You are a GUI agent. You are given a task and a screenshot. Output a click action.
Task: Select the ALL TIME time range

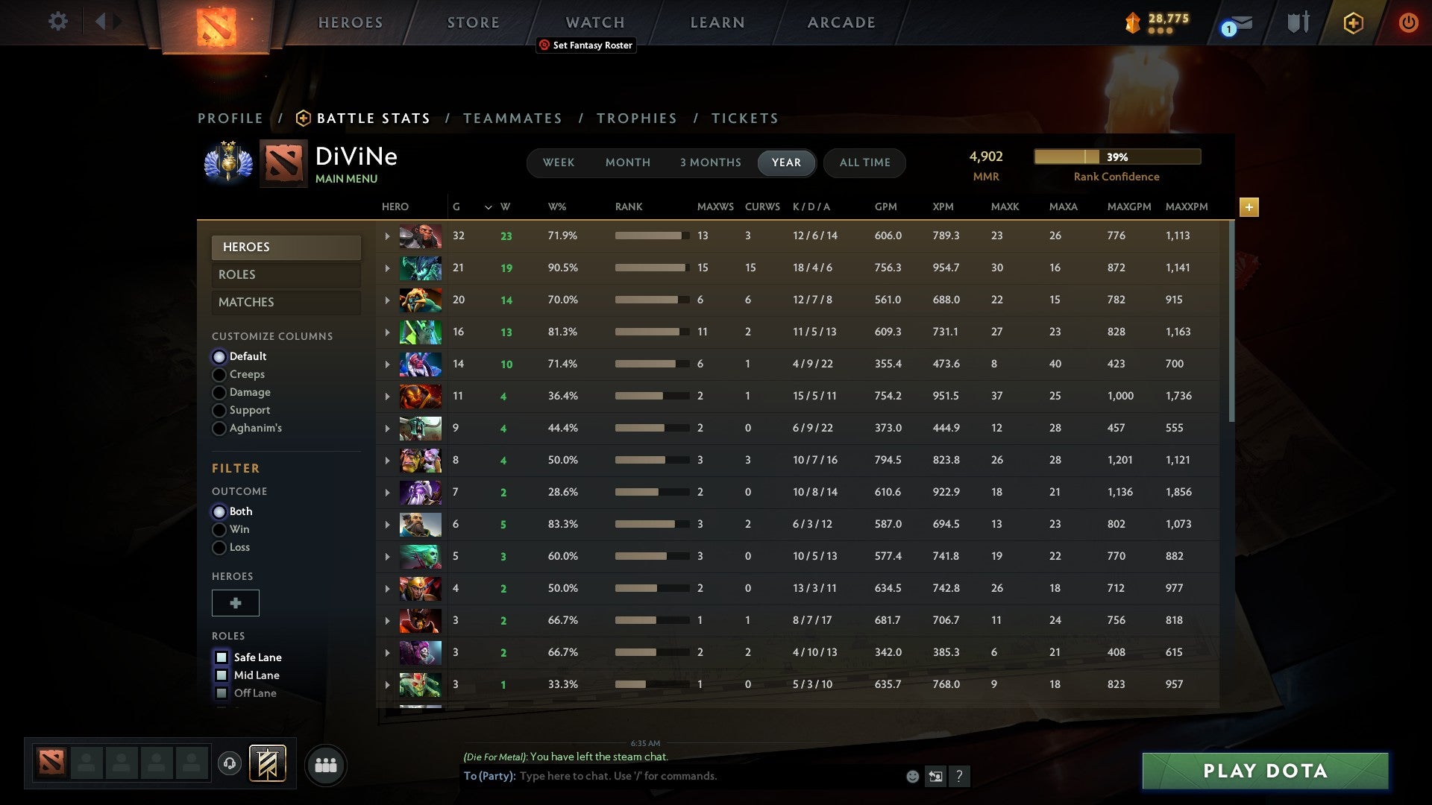tap(864, 162)
